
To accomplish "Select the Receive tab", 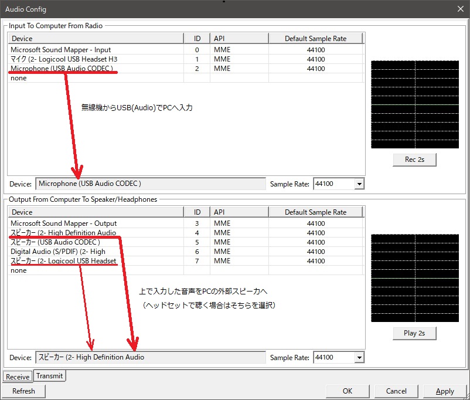I will 18,376.
